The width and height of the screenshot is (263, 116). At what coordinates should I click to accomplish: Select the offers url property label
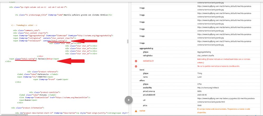tap(144, 100)
